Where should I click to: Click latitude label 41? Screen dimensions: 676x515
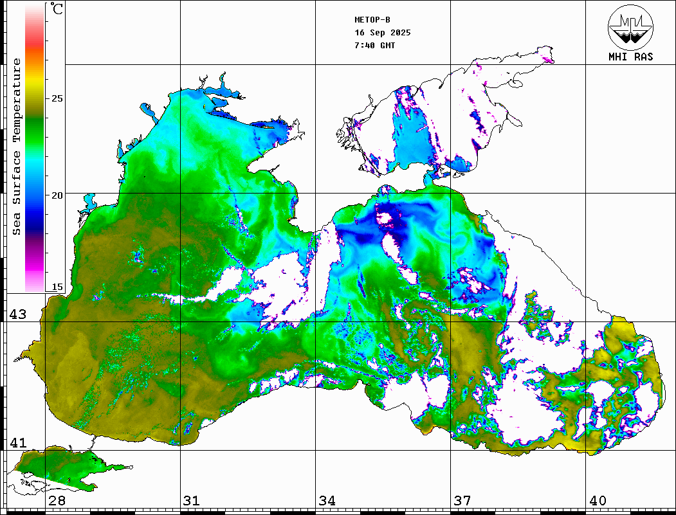(17, 443)
